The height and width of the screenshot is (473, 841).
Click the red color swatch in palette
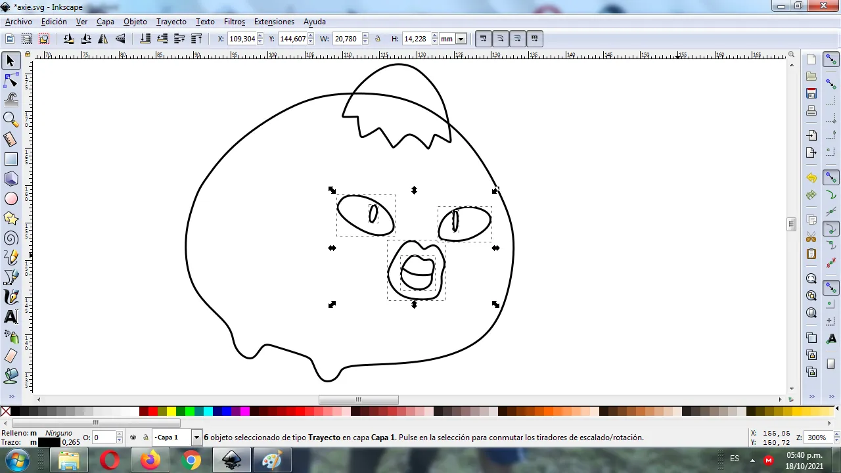tap(153, 412)
